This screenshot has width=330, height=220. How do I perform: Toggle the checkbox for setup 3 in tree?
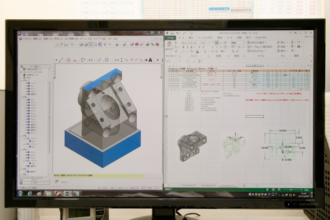pos(24,136)
